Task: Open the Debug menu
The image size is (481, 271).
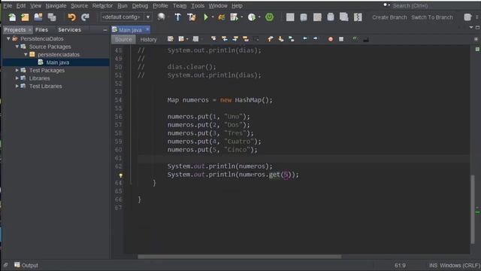Action: coord(140,6)
